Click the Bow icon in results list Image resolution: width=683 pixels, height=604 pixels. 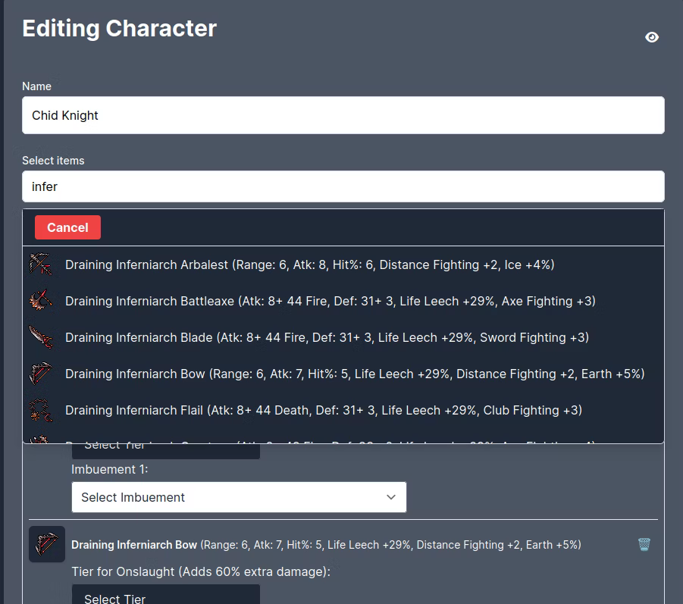(40, 374)
